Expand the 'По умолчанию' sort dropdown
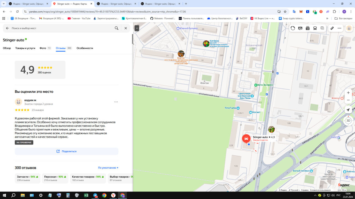355x199 pixels. 108,168
